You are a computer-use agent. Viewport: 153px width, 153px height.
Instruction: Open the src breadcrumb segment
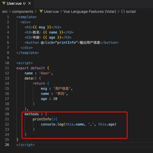coord(5,11)
